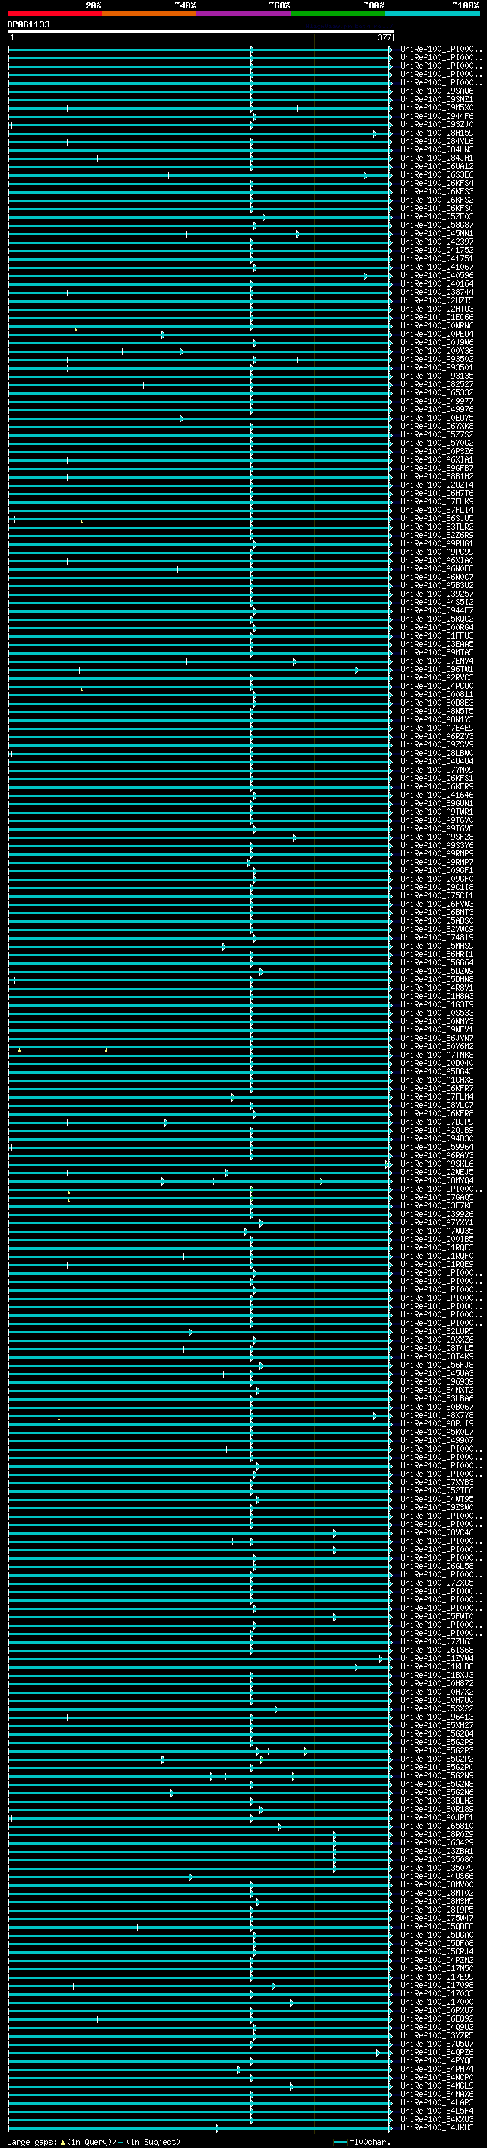The height and width of the screenshot is (2148, 487).
Task: Select hit UniRef100_Q6H7T6
Action: (436, 493)
